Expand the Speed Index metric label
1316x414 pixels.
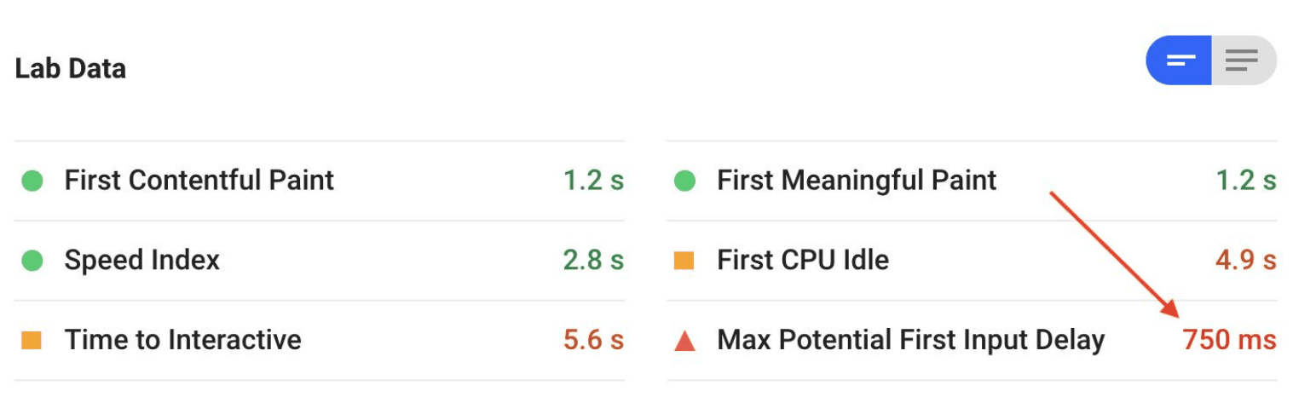[142, 260]
